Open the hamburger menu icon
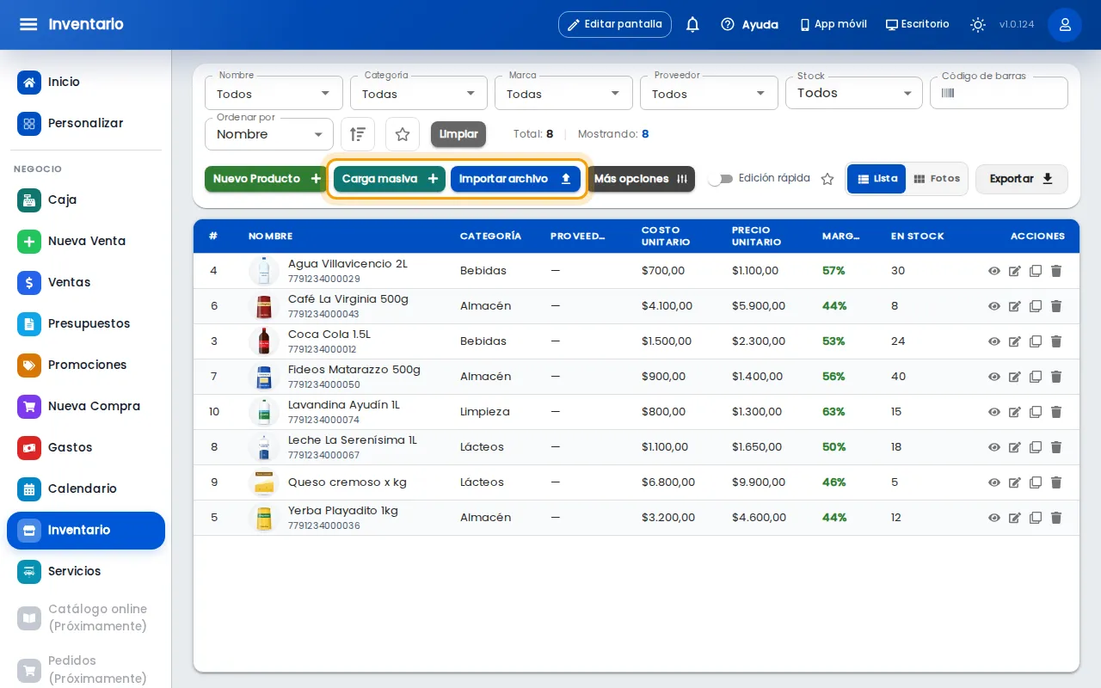The width and height of the screenshot is (1101, 688). tap(28, 24)
